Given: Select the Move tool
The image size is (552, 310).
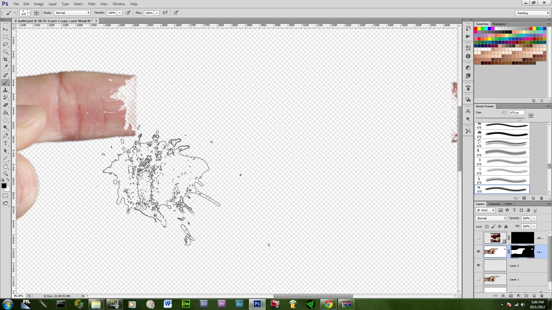Looking at the screenshot, I should tap(5, 30).
